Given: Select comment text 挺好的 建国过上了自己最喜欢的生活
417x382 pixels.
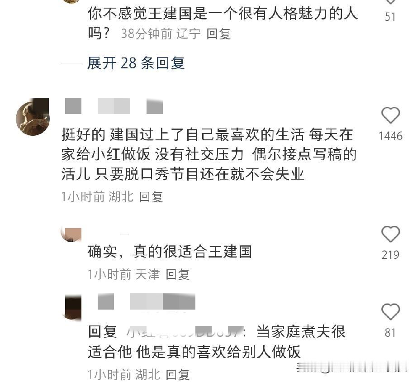Looking at the screenshot, I should pyautogui.click(x=183, y=135).
